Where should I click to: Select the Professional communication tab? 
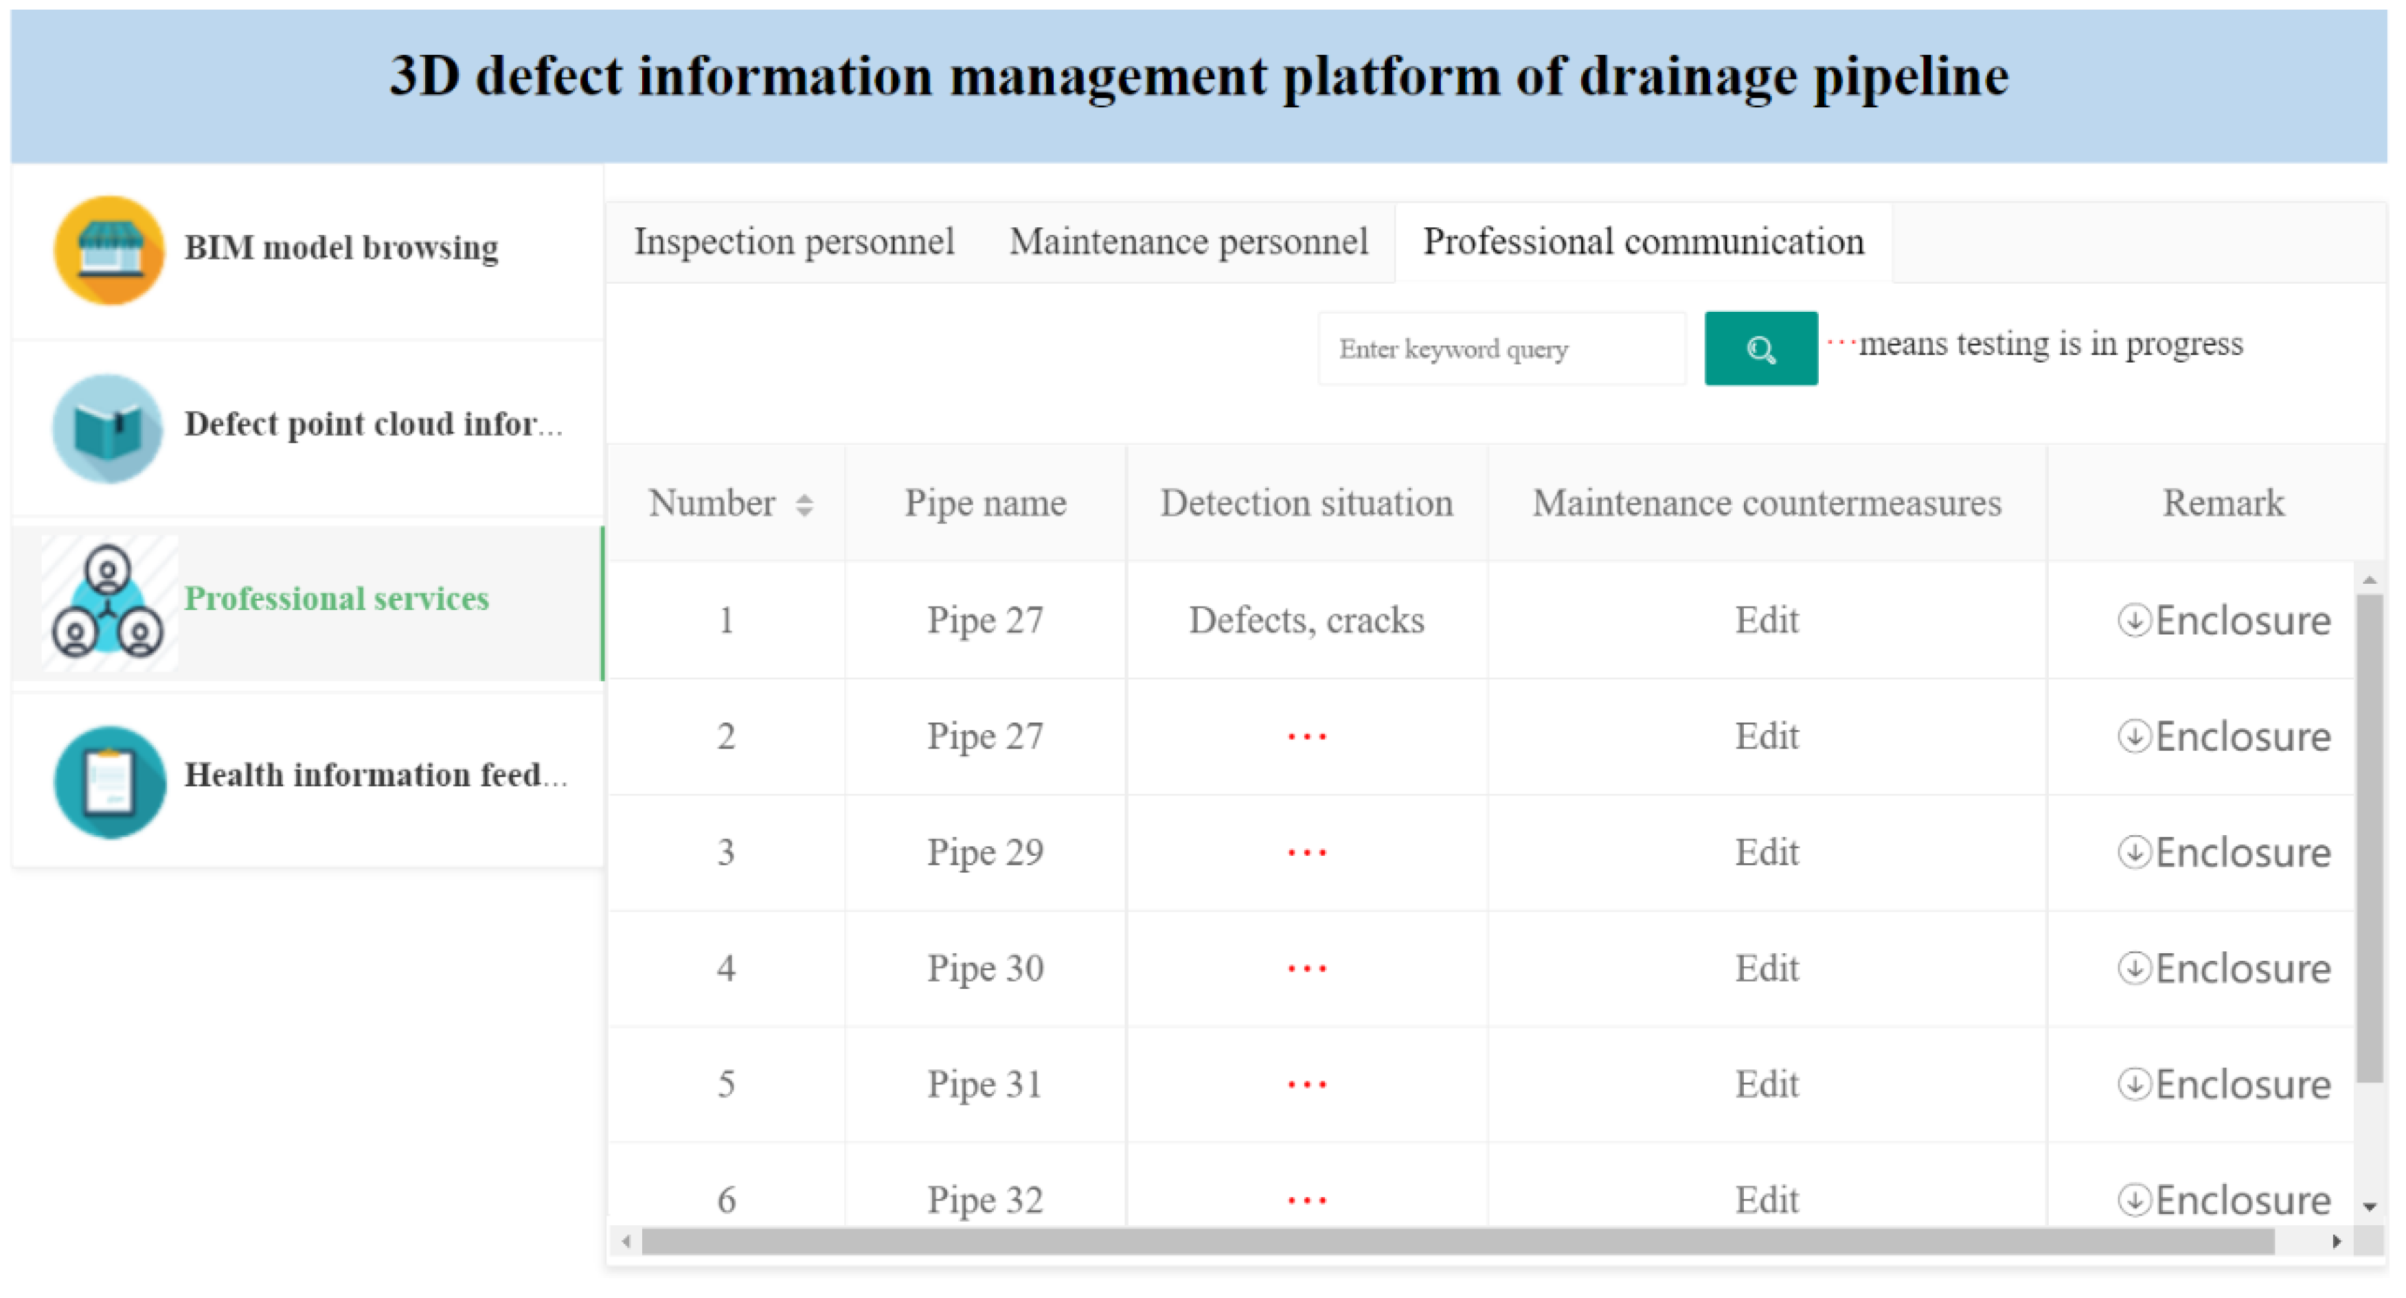click(1643, 242)
